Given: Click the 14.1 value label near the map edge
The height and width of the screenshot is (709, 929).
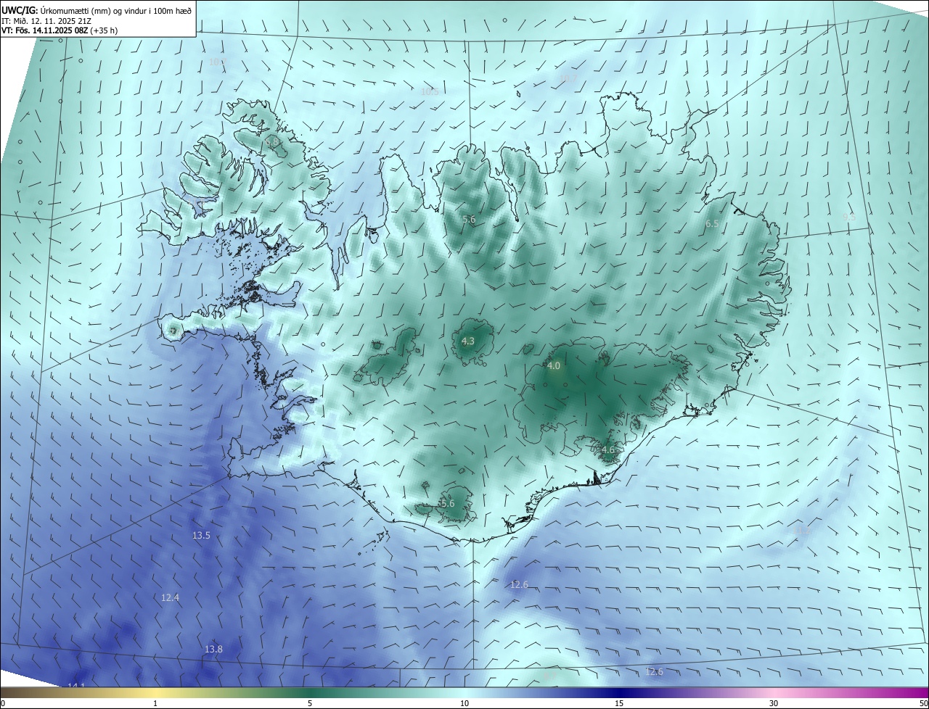Looking at the screenshot, I should (x=76, y=686).
